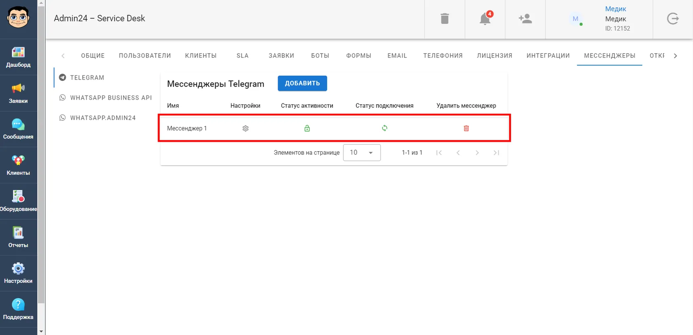
Task: Switch to the EMAIL tab
Action: tap(397, 56)
